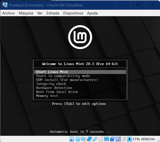
Task: Open the audio status indicator icon
Action: tap(83, 139)
